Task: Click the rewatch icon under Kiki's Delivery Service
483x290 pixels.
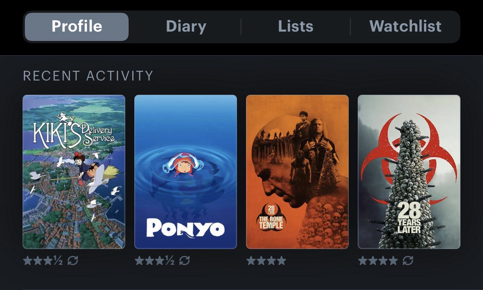Action: tap(73, 260)
